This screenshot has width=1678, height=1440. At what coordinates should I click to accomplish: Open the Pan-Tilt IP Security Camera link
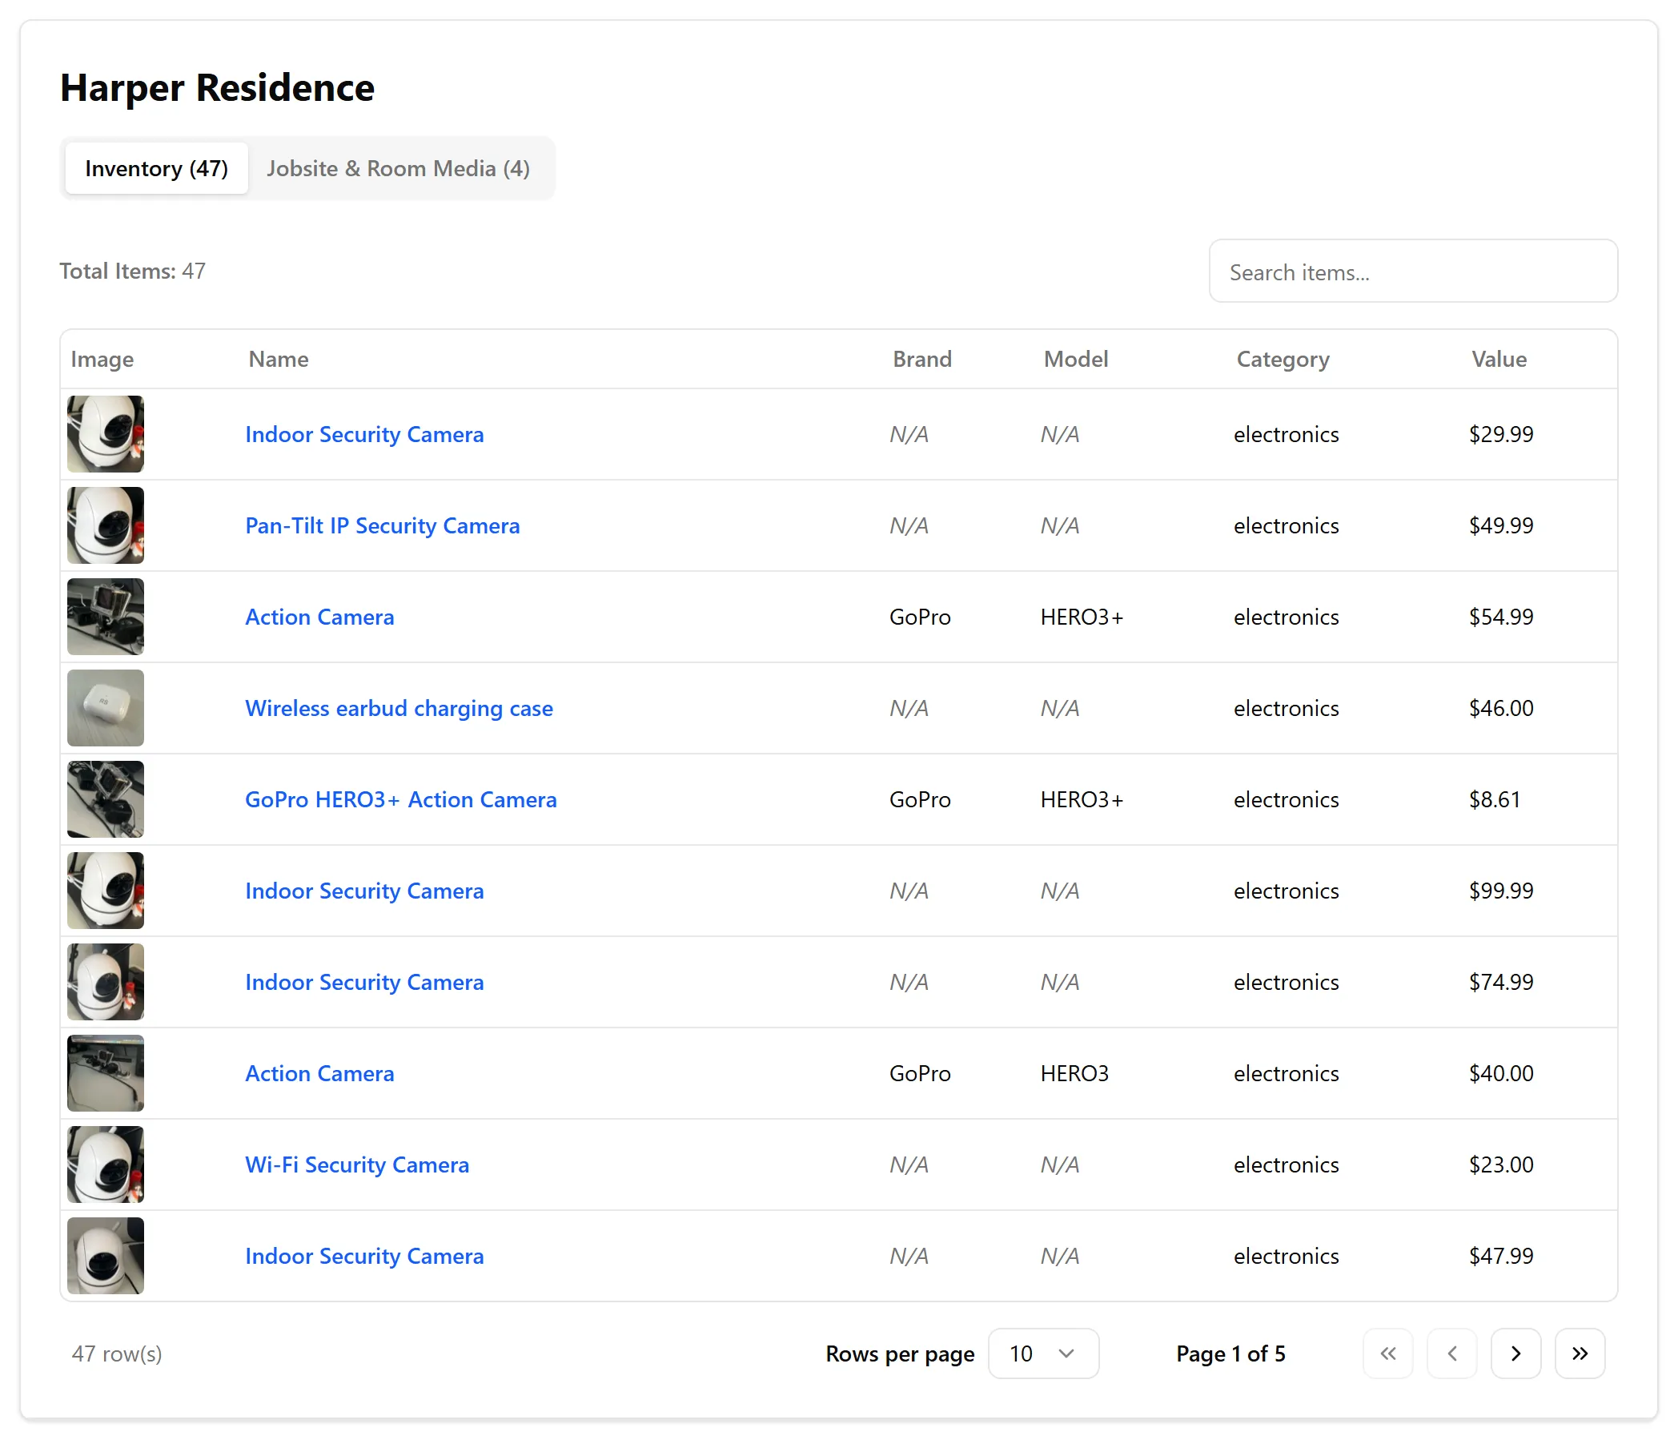click(x=382, y=526)
